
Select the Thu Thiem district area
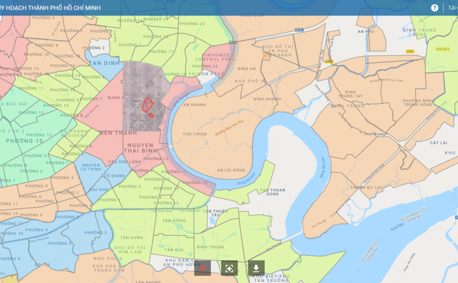tap(194, 134)
